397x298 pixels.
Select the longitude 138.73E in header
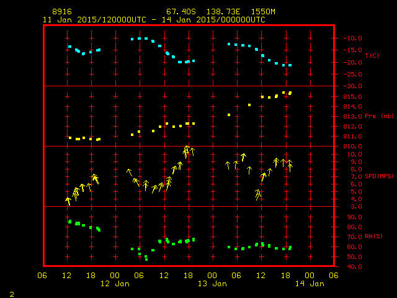(x=223, y=12)
